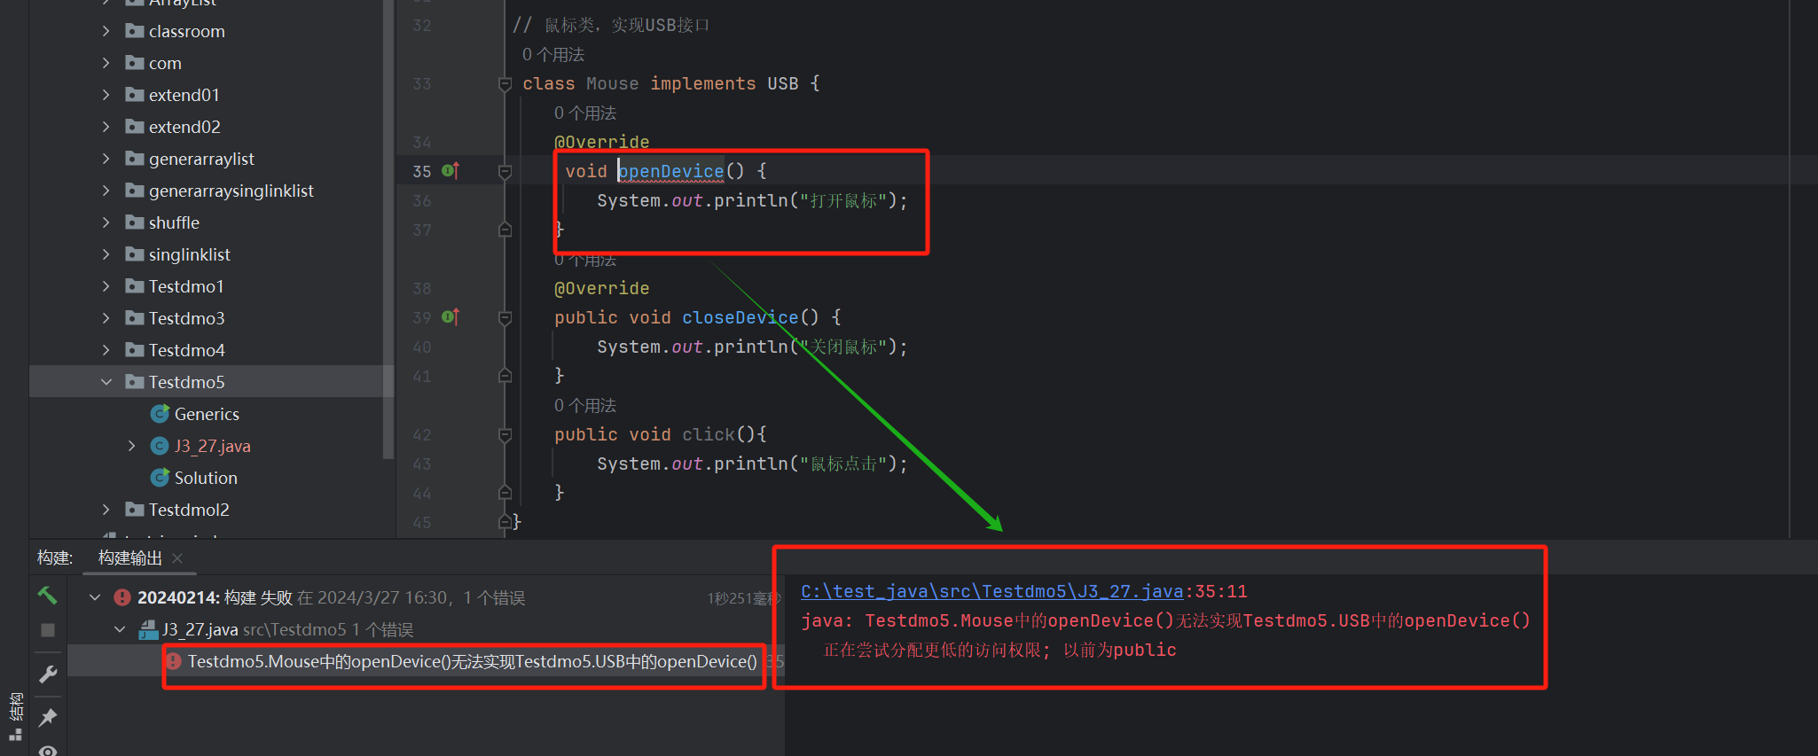Click the eye view-options icon in the build panel
Image resolution: width=1818 pixels, height=756 pixels.
[48, 752]
